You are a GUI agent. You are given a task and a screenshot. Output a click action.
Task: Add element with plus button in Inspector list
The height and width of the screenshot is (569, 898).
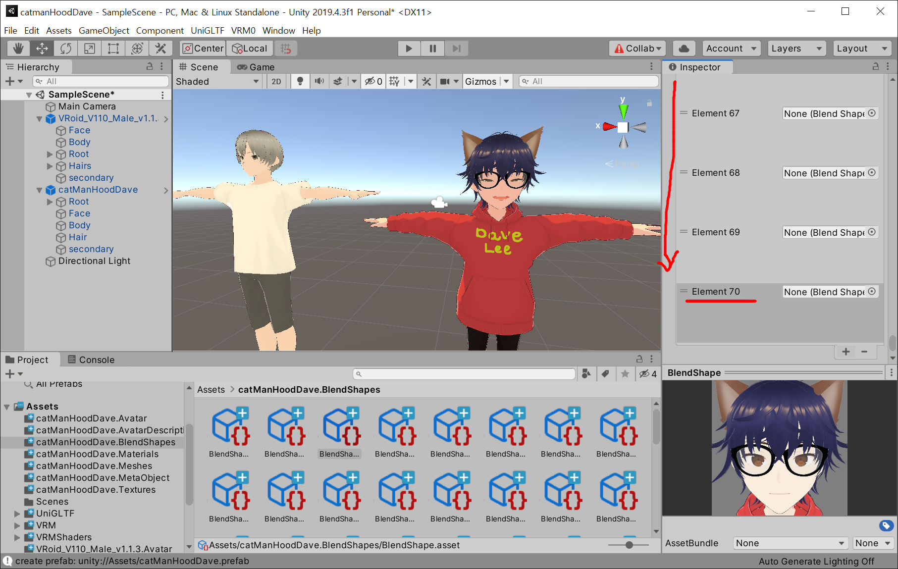tap(846, 351)
